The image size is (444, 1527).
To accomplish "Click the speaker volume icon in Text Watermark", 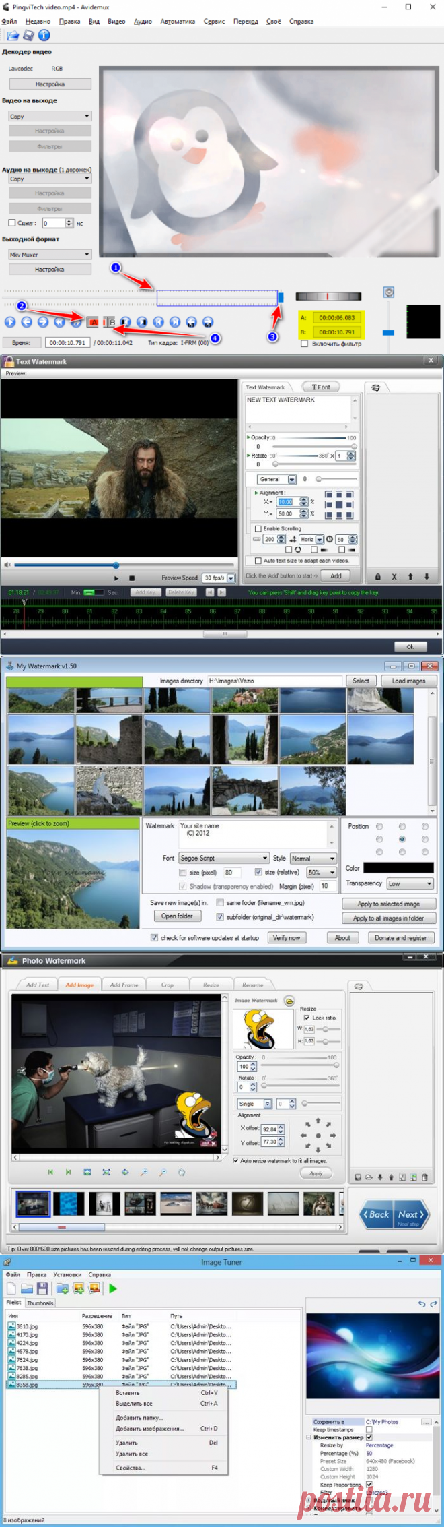I will [x=7, y=565].
